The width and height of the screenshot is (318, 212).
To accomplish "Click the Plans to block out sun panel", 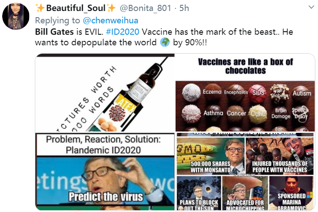I will click(x=199, y=193).
